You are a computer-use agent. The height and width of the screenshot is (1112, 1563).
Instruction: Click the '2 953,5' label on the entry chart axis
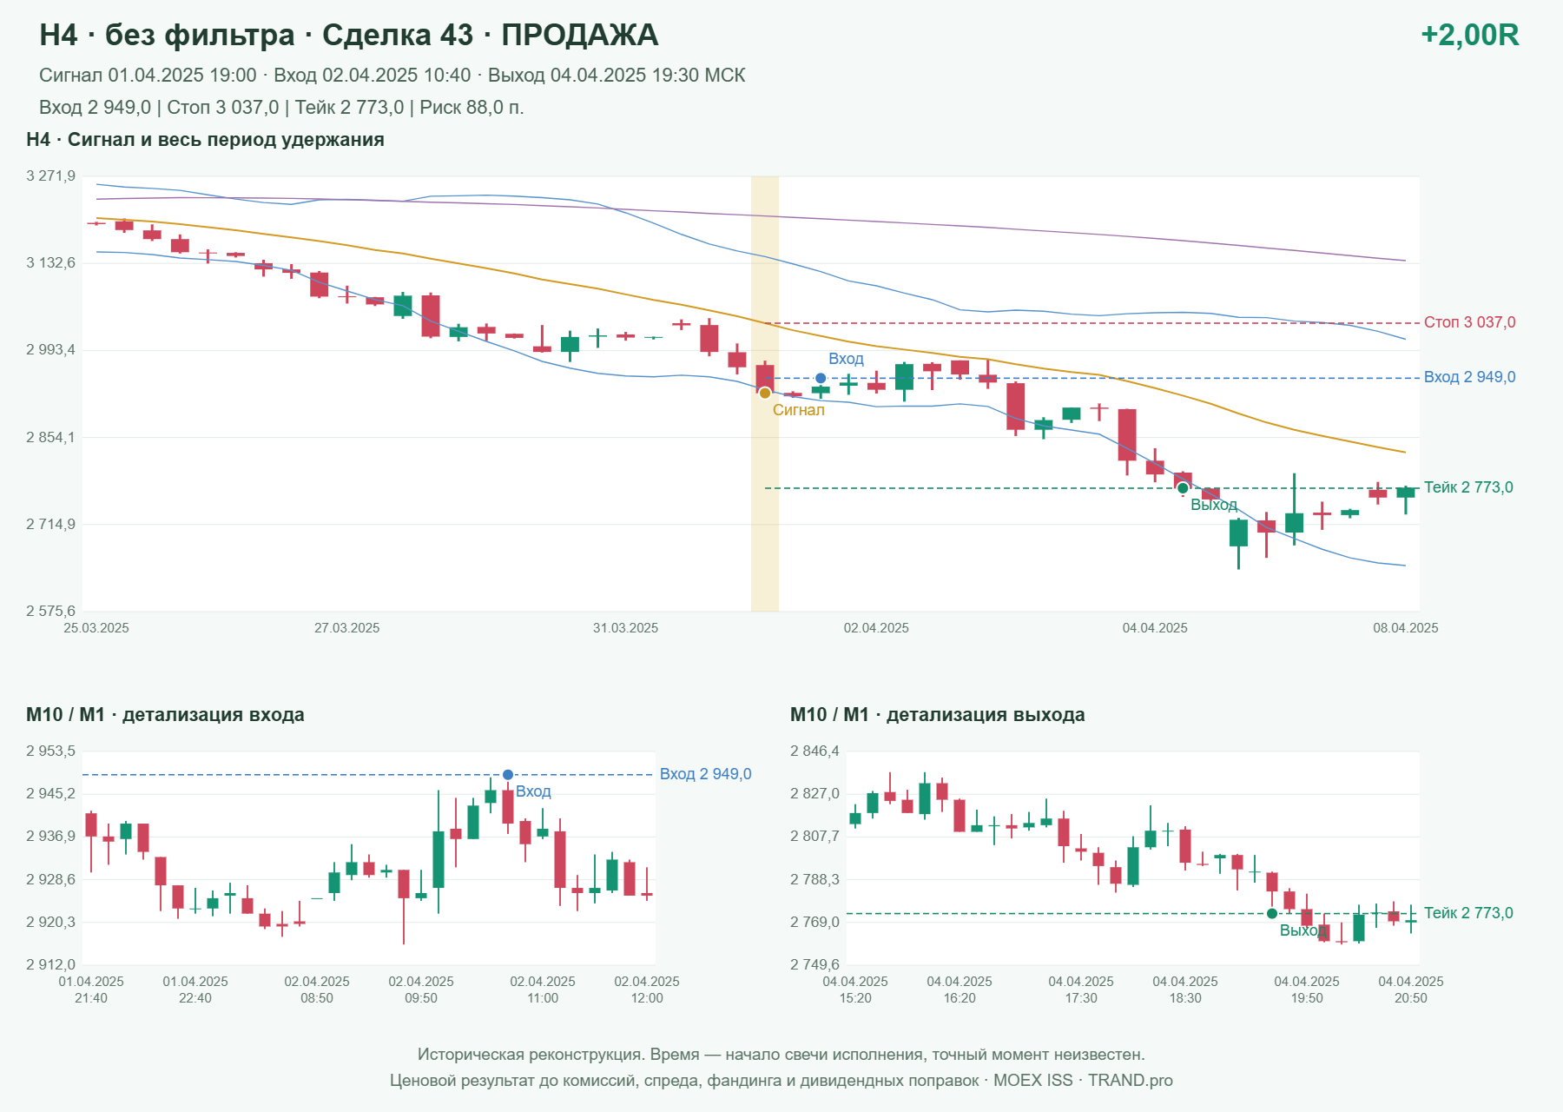point(51,751)
